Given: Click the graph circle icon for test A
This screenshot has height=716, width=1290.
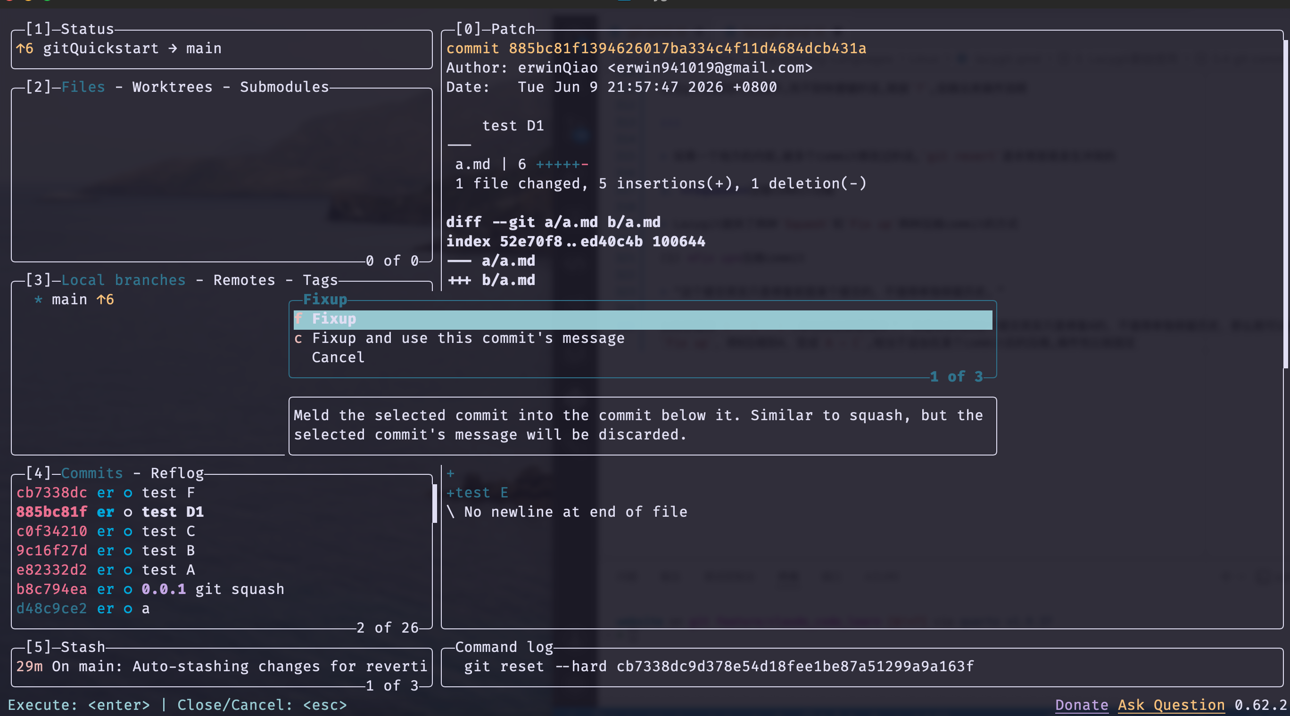Looking at the screenshot, I should click(128, 570).
